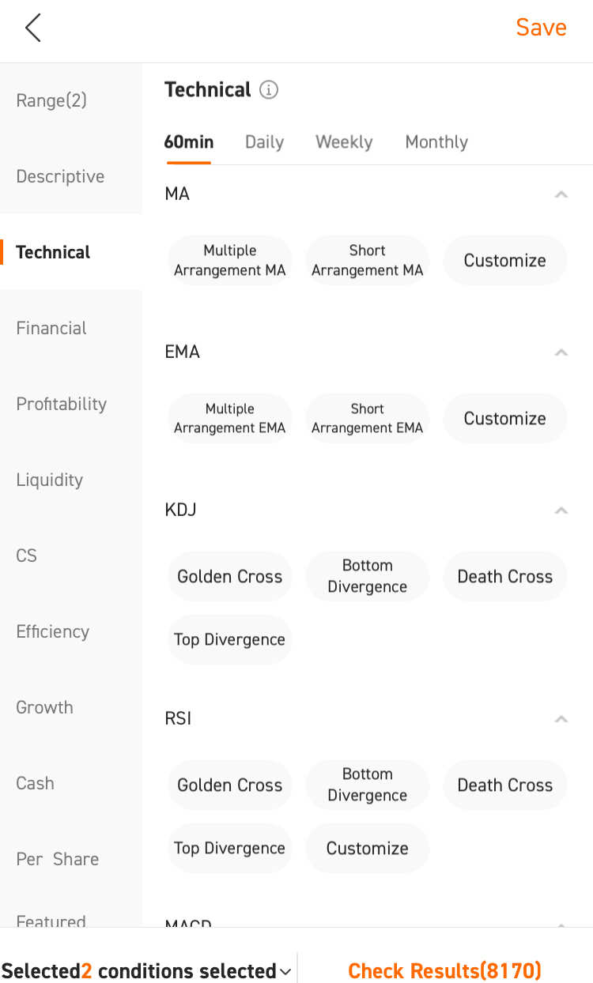The width and height of the screenshot is (593, 983).
Task: Enable RSI Death Cross condition
Action: click(505, 785)
